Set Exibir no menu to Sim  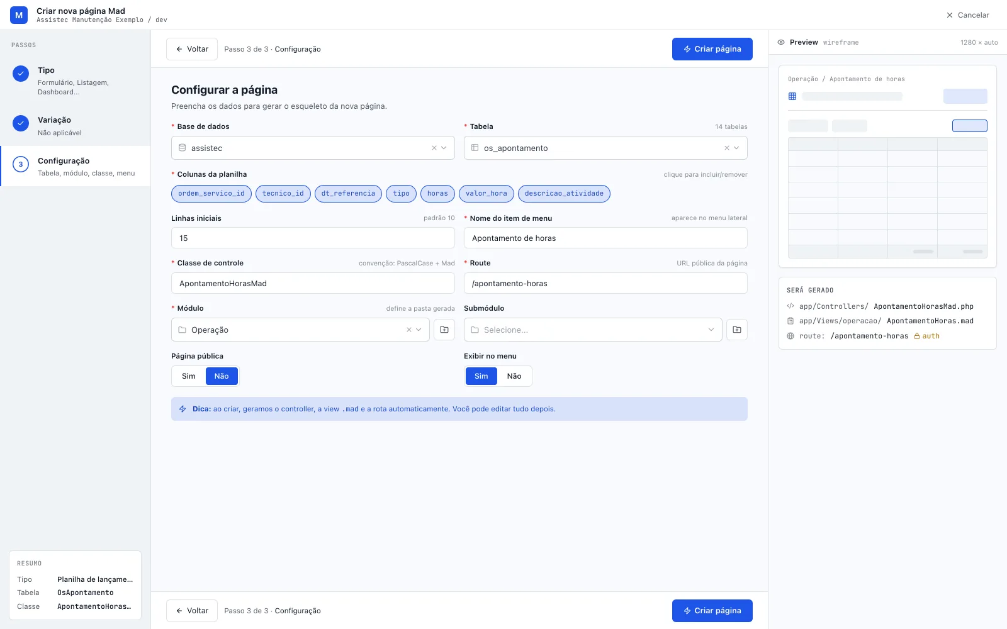click(481, 376)
